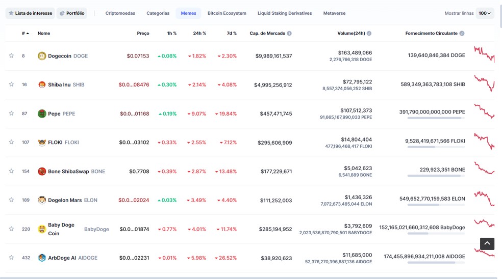
Task: Click FLOKI circulating supply progress bar
Action: click(x=436, y=147)
